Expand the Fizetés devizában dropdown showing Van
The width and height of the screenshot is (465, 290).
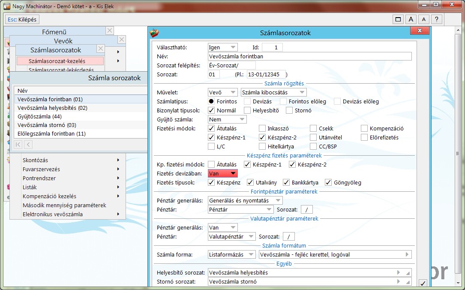(x=222, y=173)
